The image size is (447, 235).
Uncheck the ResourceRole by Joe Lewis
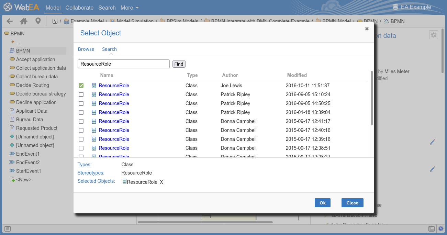click(x=81, y=86)
